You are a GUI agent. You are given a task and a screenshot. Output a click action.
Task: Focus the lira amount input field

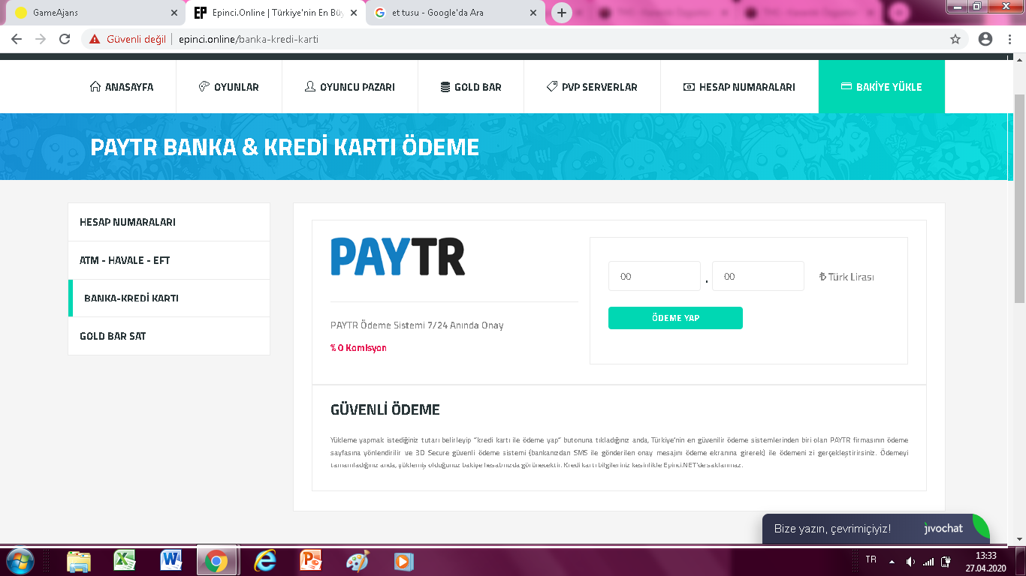click(654, 276)
